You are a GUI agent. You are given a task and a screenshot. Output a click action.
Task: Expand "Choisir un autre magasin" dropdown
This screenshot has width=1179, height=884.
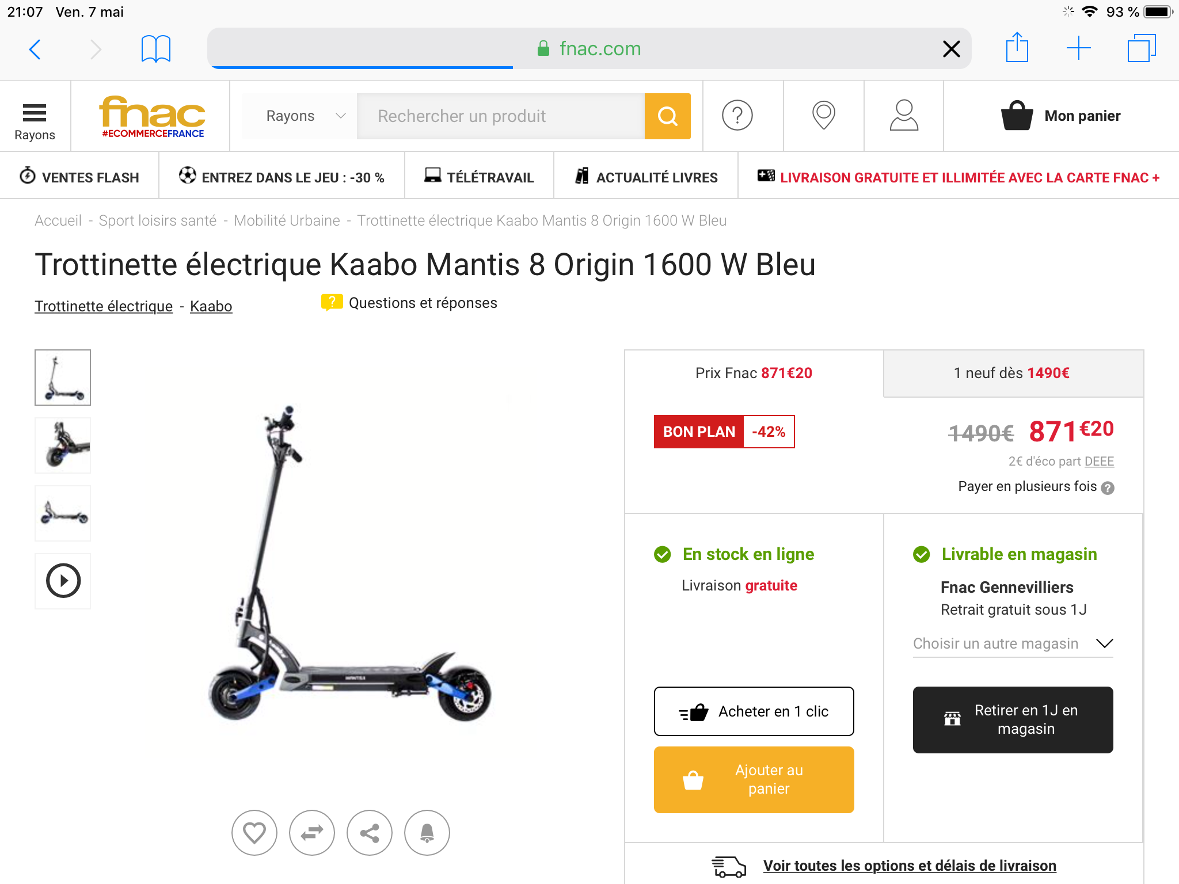click(x=1013, y=643)
